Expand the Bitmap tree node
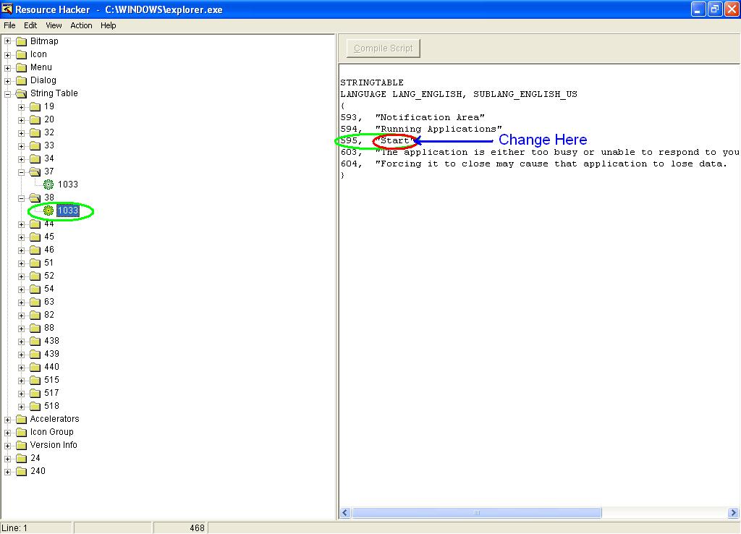 (7, 41)
